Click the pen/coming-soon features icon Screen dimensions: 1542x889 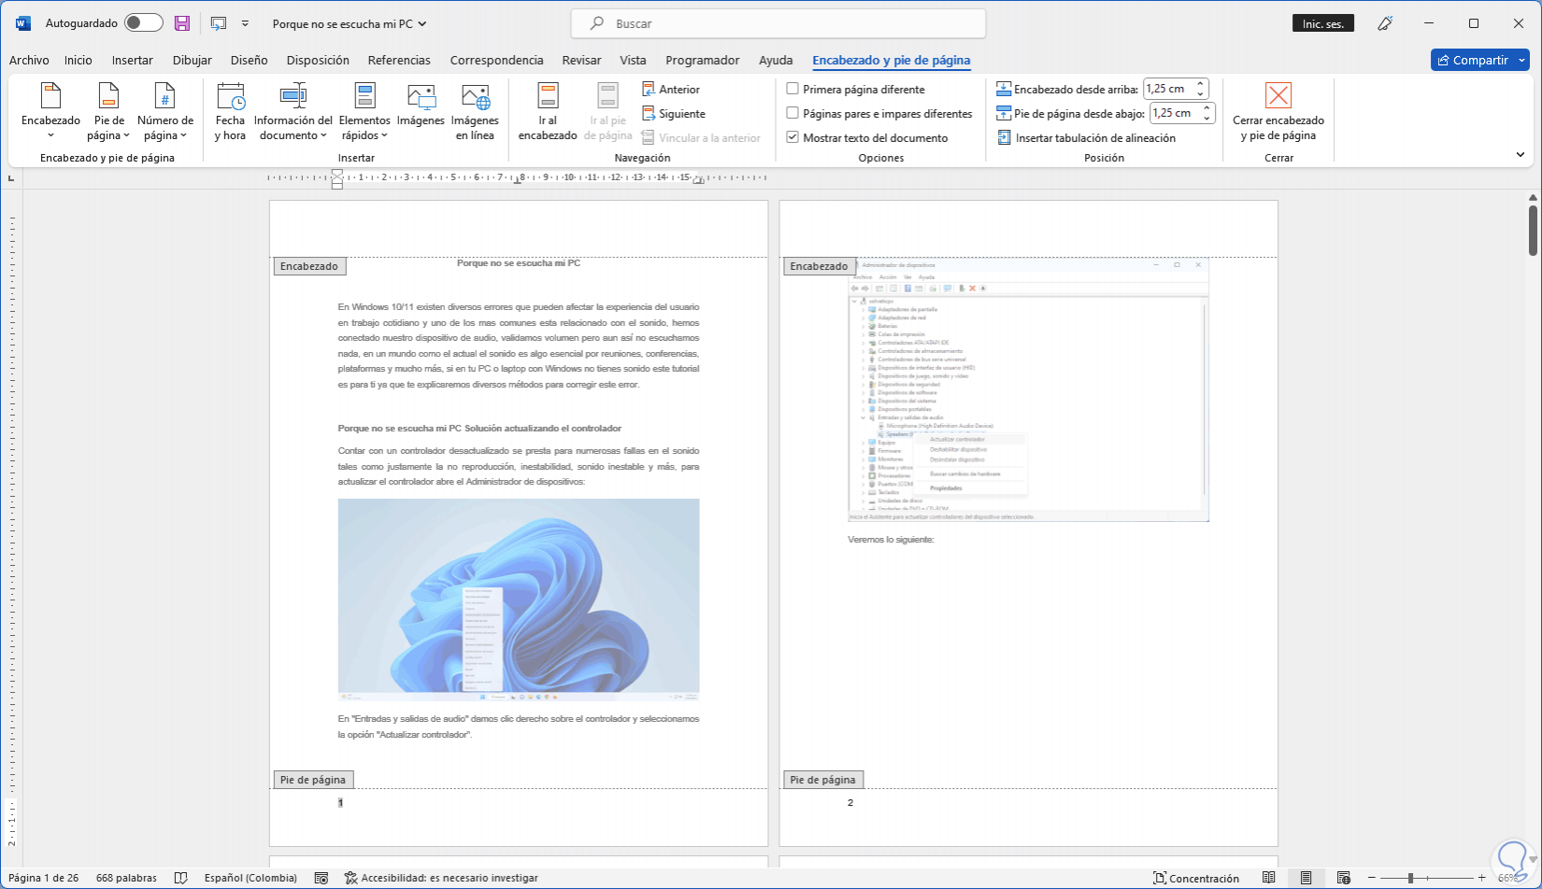point(1385,23)
